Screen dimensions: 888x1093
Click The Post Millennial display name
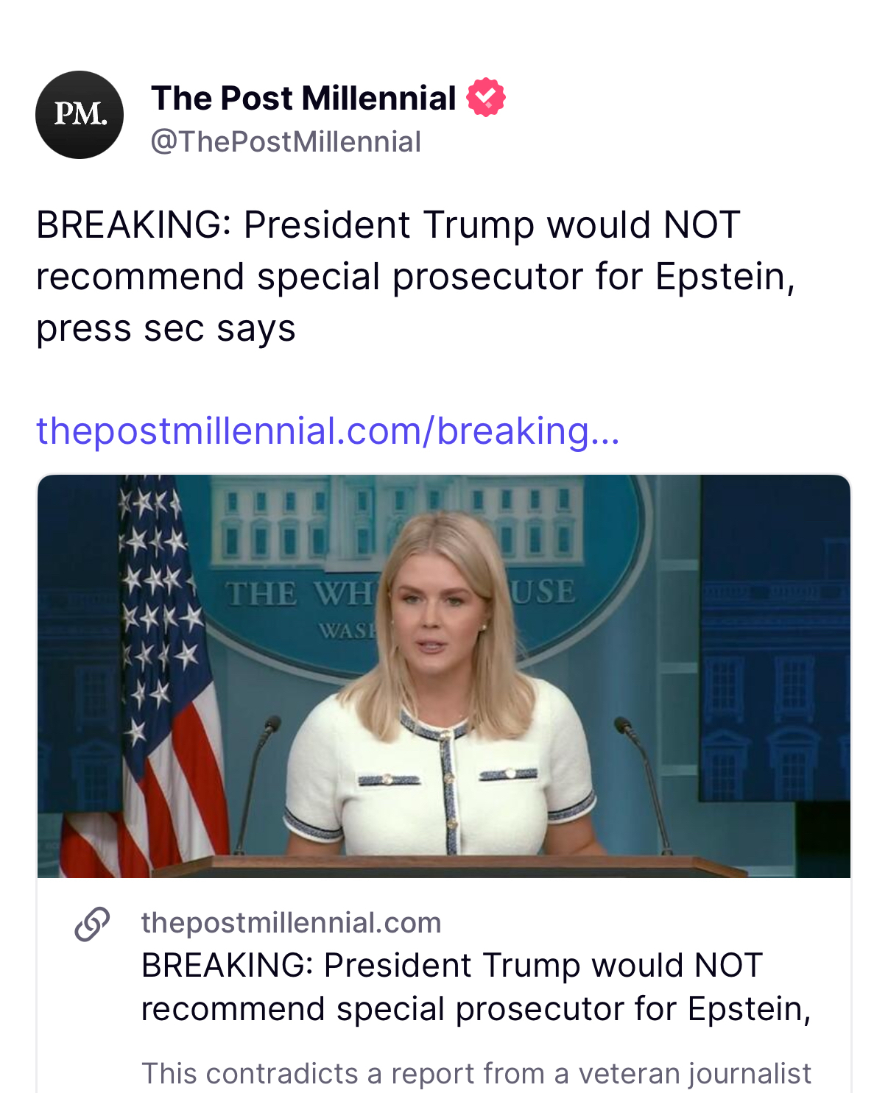303,98
